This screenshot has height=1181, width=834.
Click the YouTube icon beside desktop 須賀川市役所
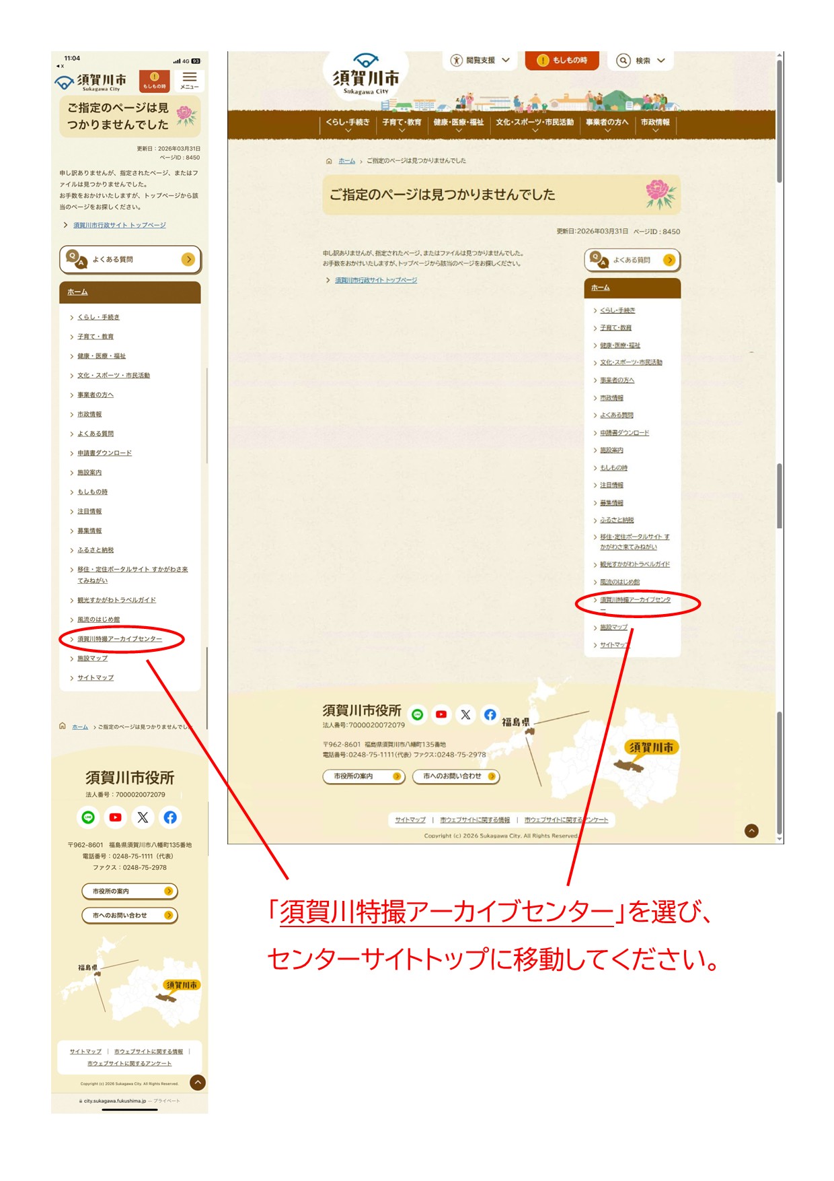click(x=441, y=714)
